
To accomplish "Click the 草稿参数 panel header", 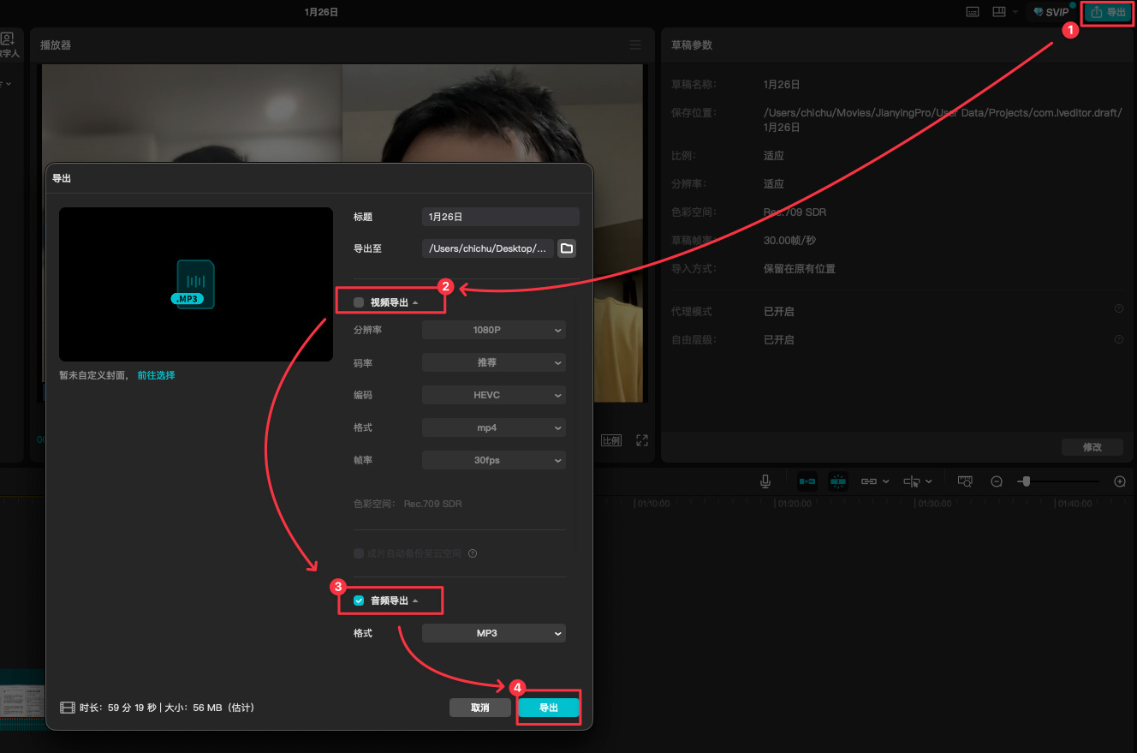I will coord(692,45).
